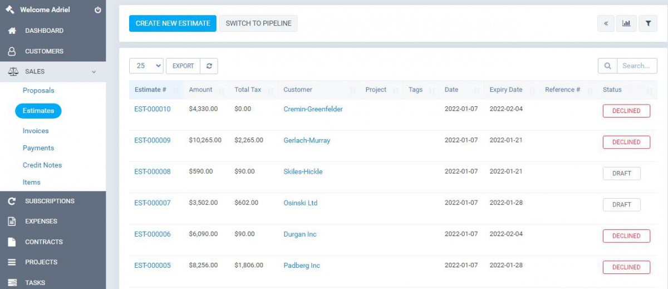Sort by the Expiry Date column

click(x=505, y=90)
